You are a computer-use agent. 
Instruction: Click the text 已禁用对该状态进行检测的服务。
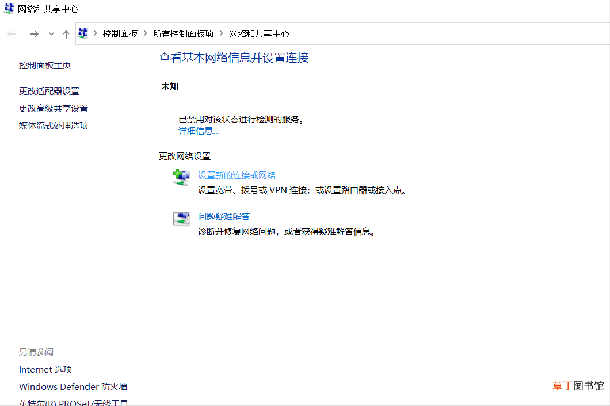coord(241,120)
